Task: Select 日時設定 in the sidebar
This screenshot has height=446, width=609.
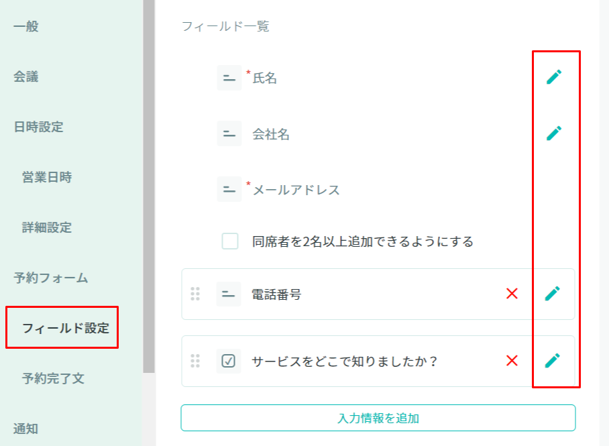Action: (x=38, y=127)
